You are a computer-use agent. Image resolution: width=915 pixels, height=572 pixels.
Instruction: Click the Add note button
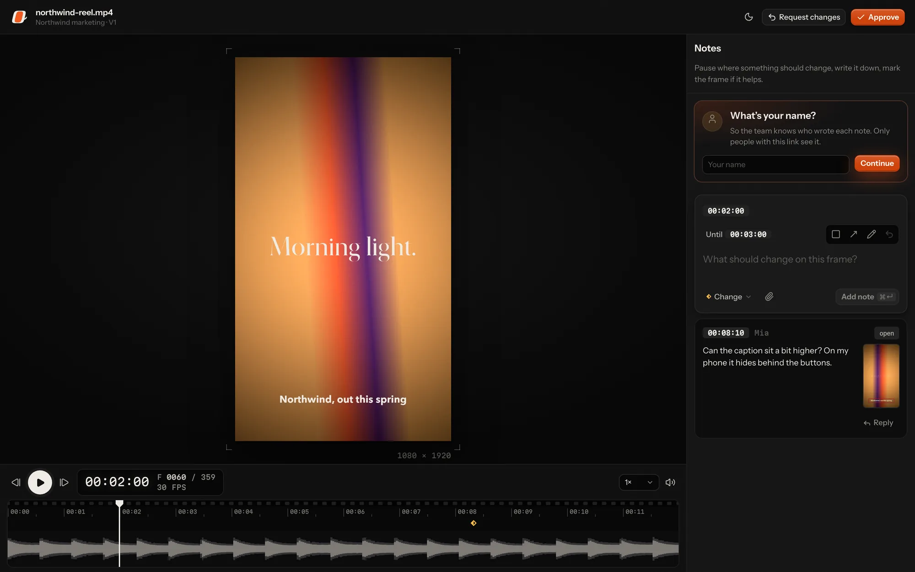[867, 297]
